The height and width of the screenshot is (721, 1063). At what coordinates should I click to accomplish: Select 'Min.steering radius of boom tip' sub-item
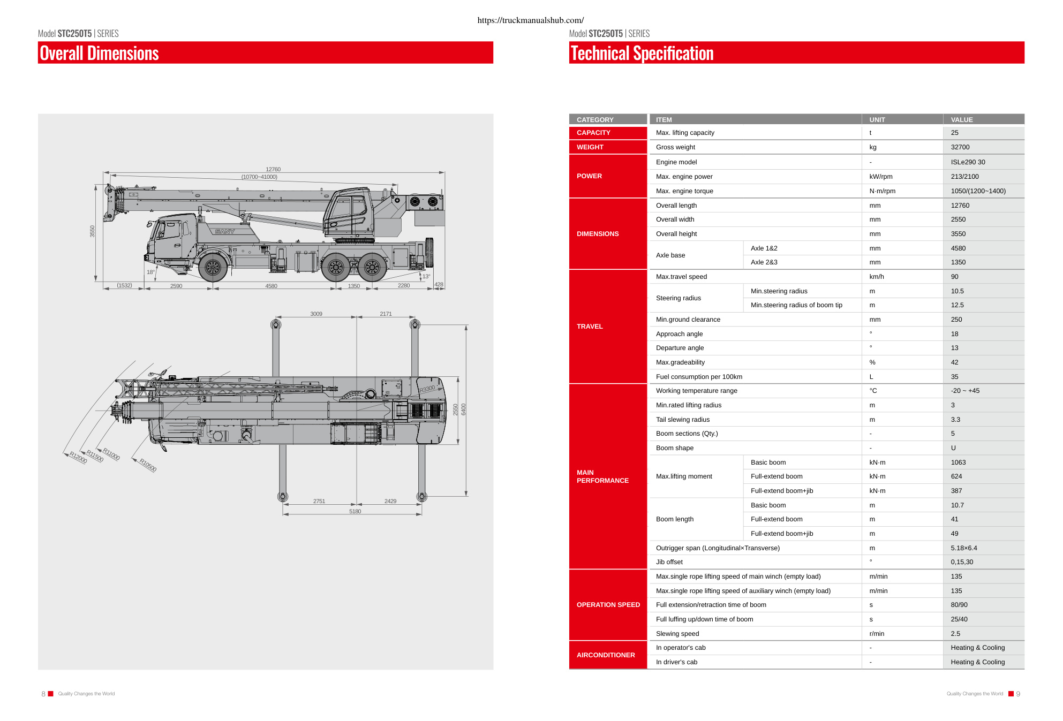click(x=796, y=305)
